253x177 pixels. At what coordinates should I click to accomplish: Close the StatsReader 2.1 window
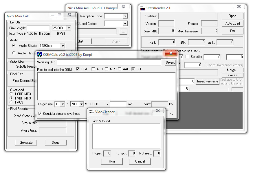(x=239, y=7)
